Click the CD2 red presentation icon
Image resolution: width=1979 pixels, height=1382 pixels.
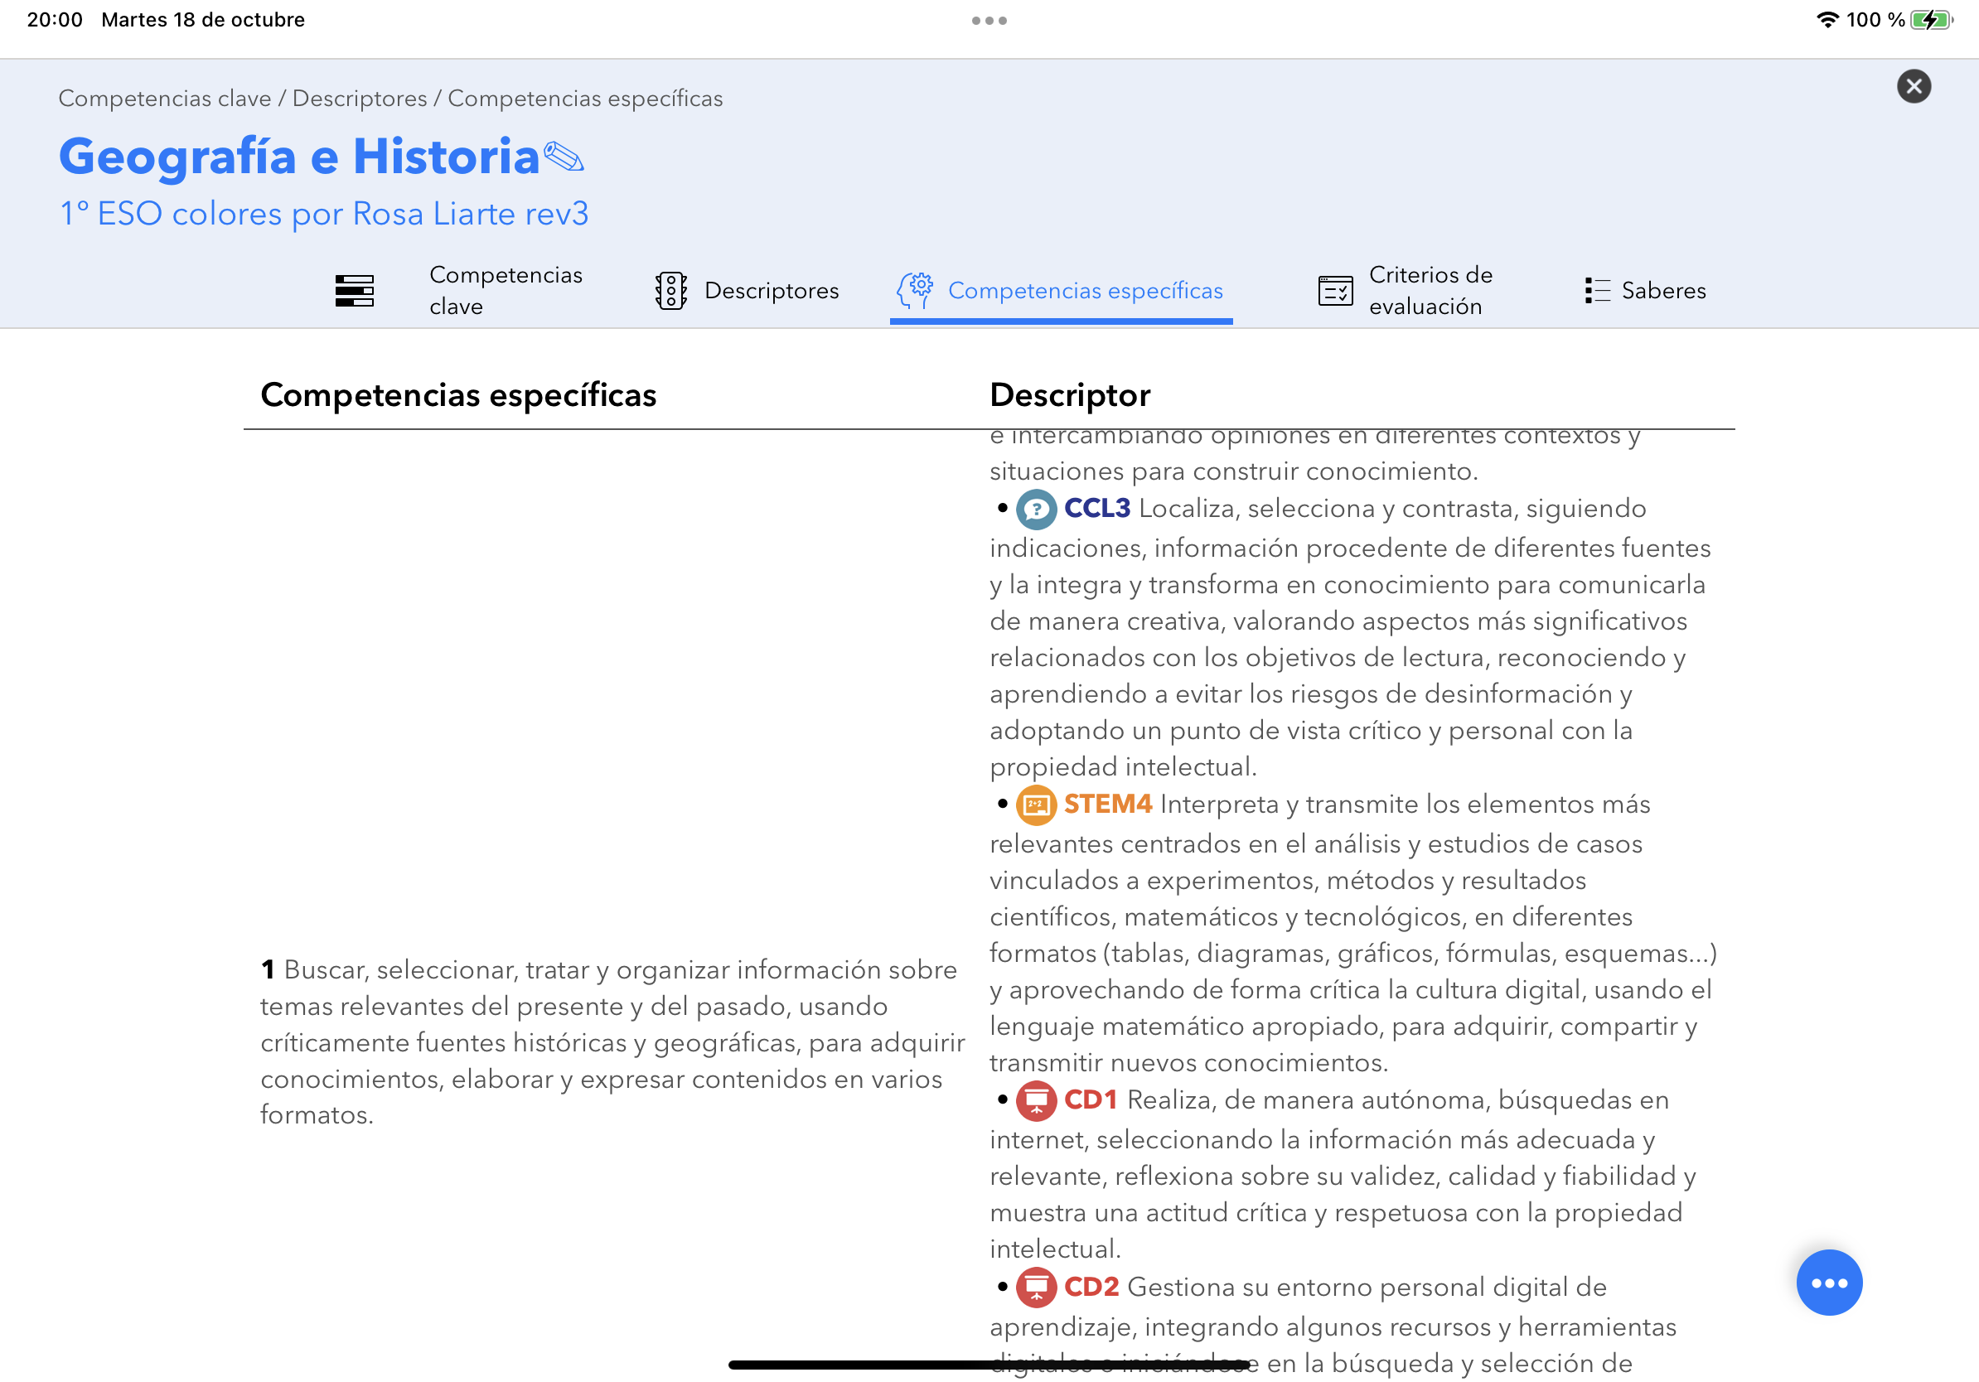coord(1036,1288)
